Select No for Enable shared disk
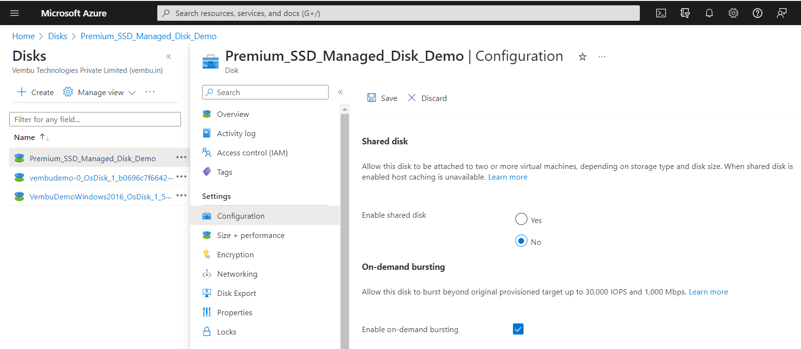The height and width of the screenshot is (349, 801). pos(521,240)
